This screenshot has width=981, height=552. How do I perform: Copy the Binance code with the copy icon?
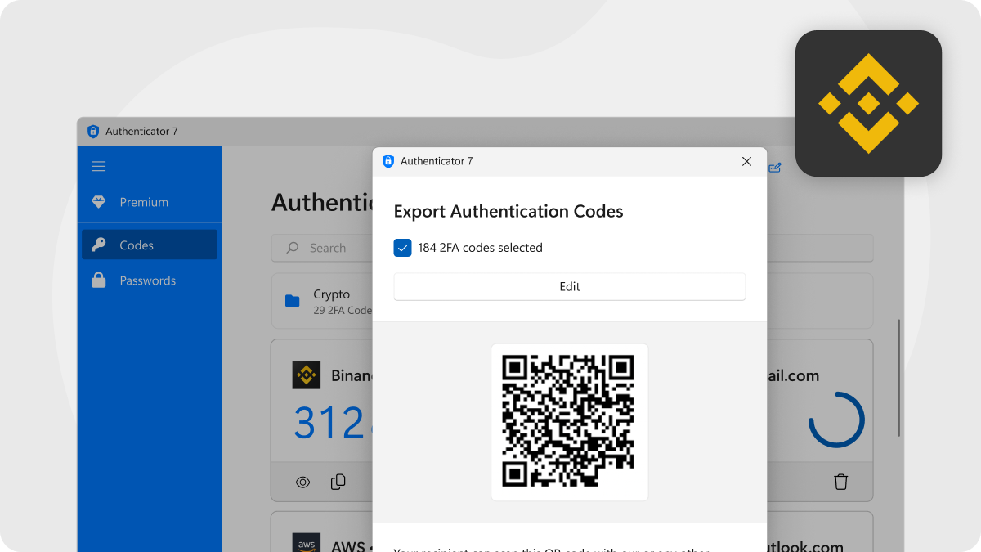pyautogui.click(x=338, y=482)
